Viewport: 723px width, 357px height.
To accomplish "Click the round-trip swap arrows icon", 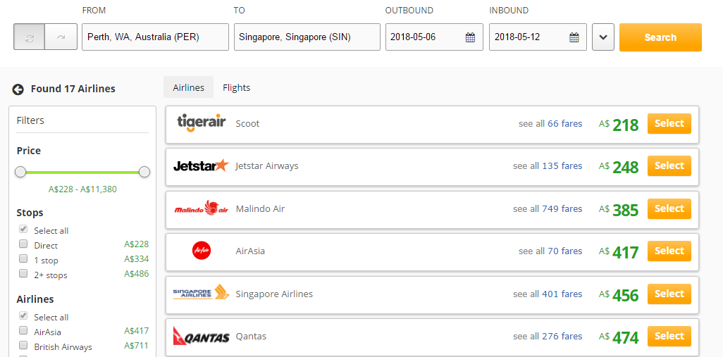I will coord(30,37).
